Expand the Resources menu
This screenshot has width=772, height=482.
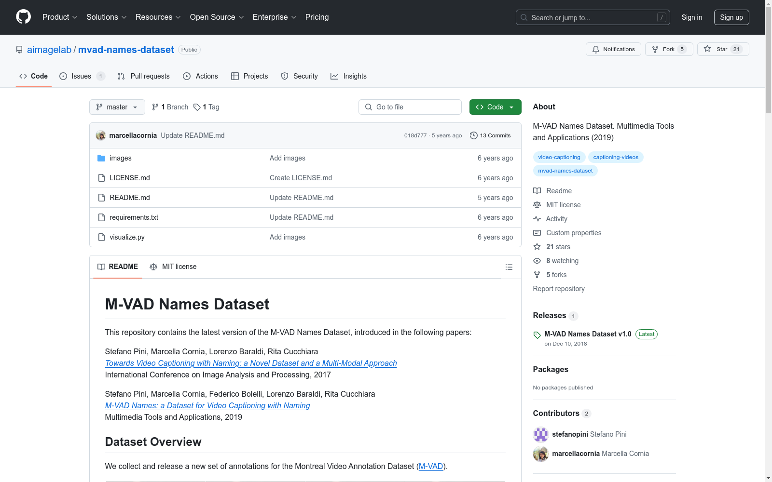[x=158, y=17]
